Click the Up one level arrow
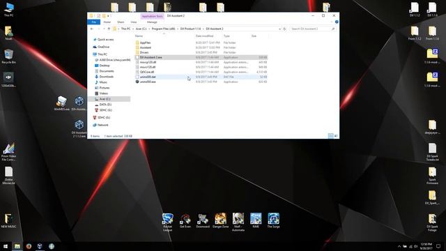The image size is (446, 251). click(109, 29)
